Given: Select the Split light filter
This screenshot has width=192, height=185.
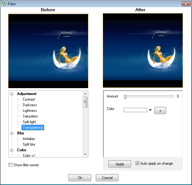Looking at the screenshot, I should click(x=29, y=122).
